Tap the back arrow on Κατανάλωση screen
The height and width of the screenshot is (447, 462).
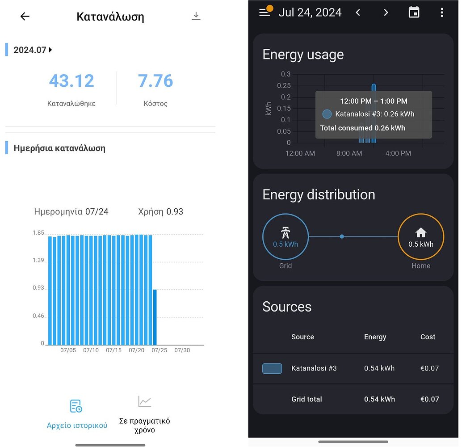pyautogui.click(x=25, y=16)
